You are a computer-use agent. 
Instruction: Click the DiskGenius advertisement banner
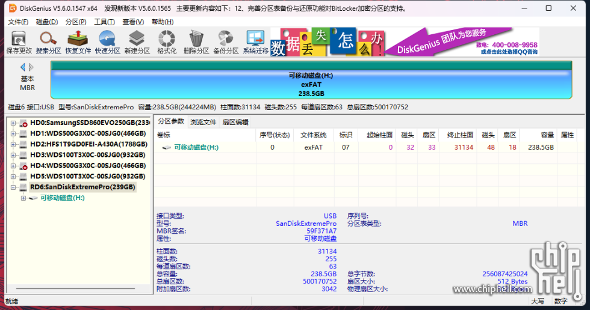coord(405,42)
